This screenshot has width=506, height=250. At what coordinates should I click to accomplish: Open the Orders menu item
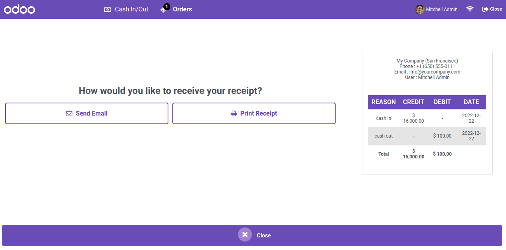(176, 9)
